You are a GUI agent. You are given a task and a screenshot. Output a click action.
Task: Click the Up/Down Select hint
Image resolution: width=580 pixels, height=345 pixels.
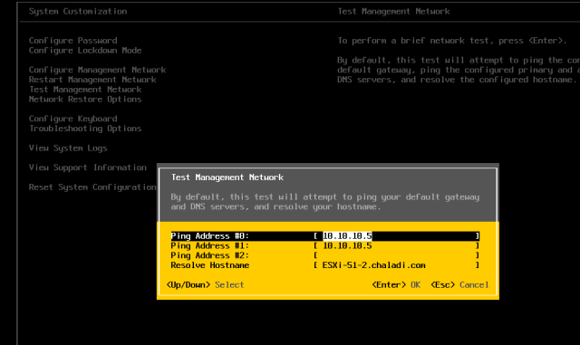pos(206,284)
